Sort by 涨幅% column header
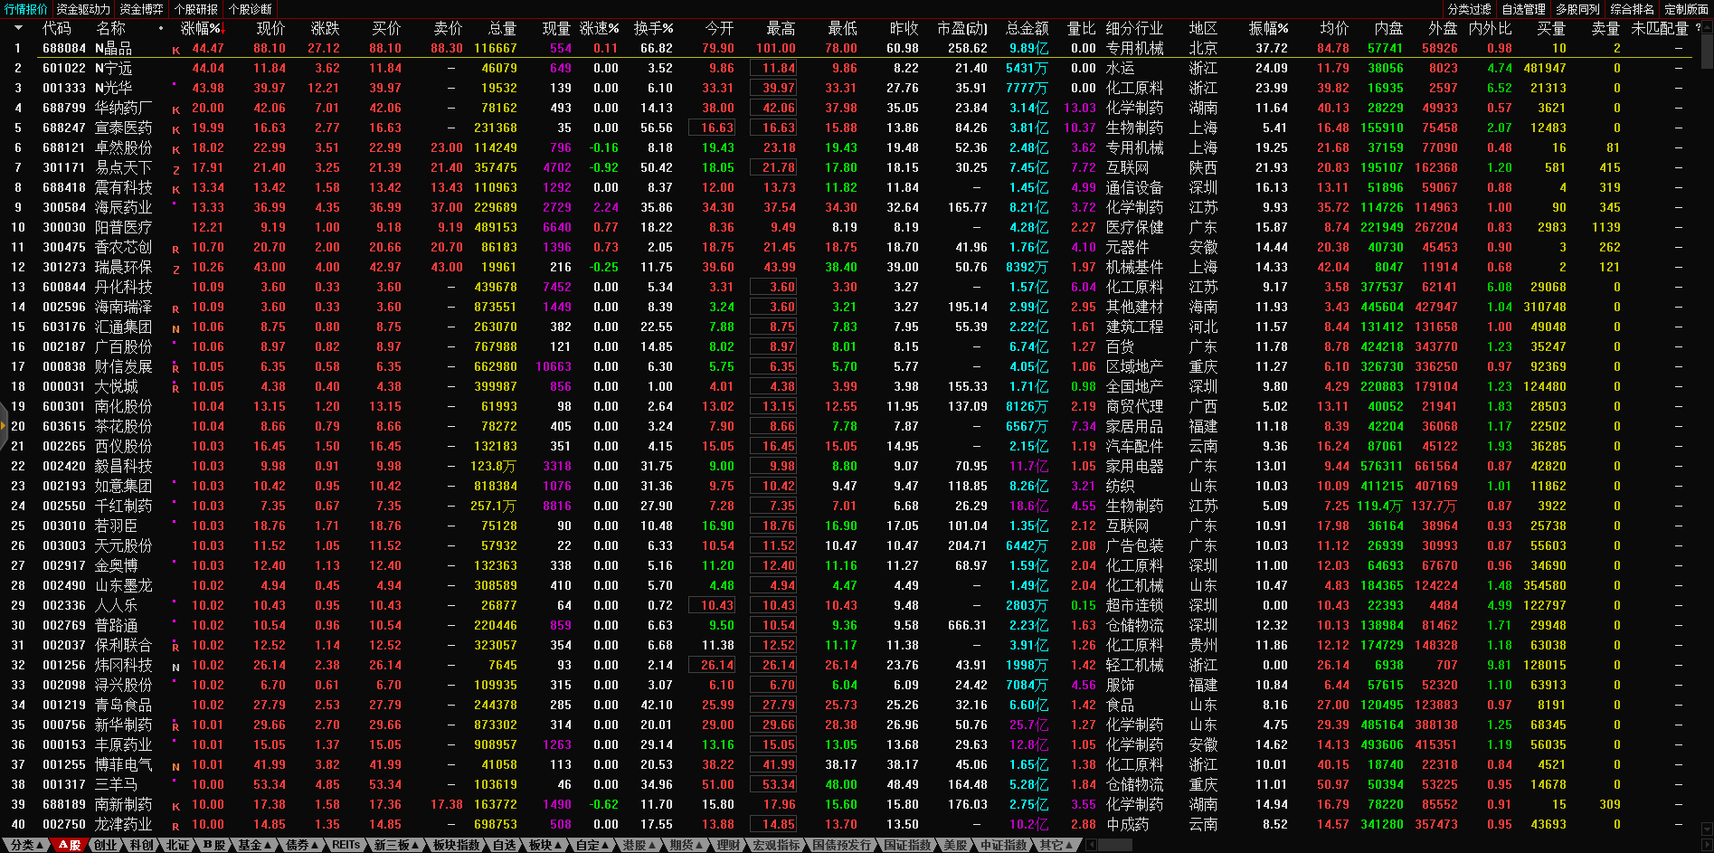The height and width of the screenshot is (853, 1714). 201,28
